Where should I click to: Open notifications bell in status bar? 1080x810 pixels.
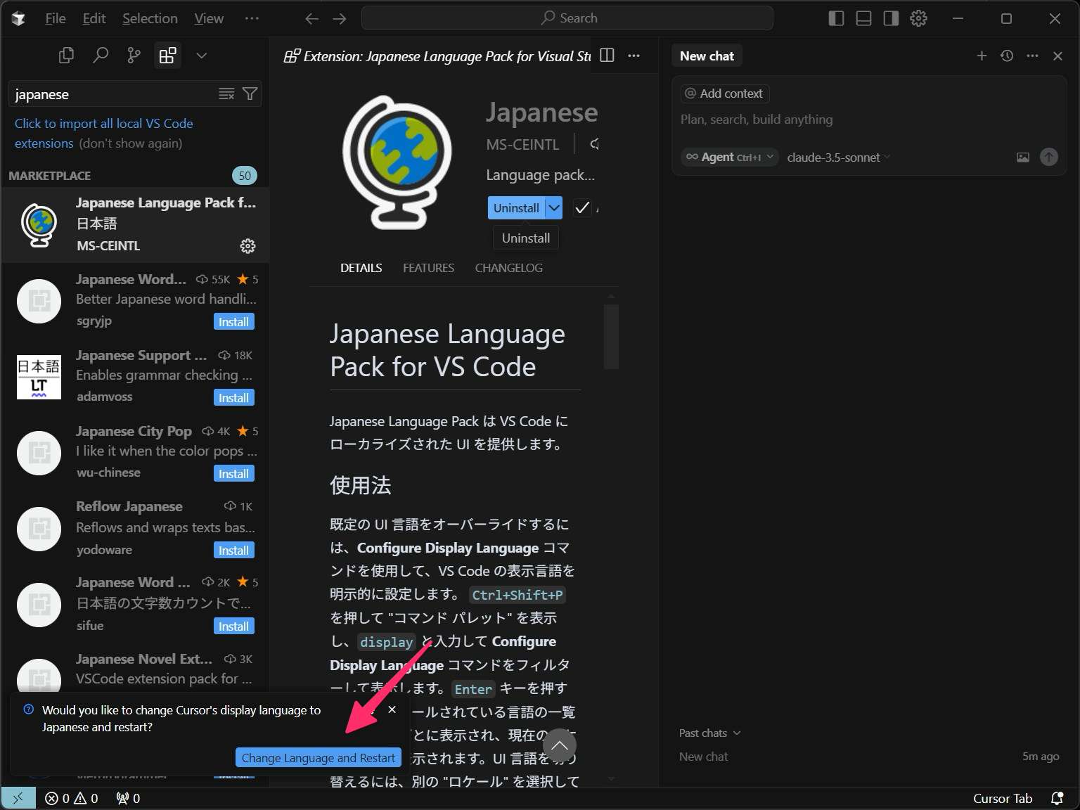1057,798
